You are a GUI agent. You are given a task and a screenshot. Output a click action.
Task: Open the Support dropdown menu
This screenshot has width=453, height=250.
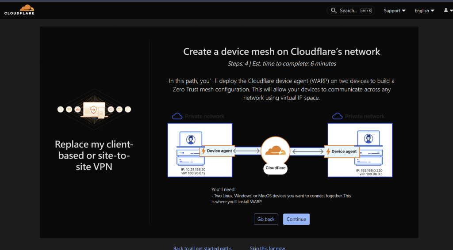[x=395, y=11]
